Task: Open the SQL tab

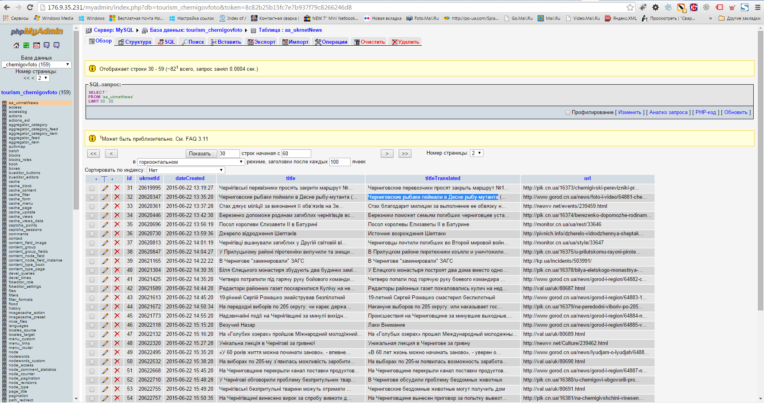Action: point(166,42)
